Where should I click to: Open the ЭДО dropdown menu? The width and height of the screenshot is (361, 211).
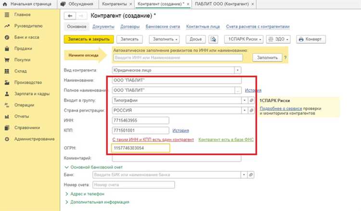pos(278,39)
